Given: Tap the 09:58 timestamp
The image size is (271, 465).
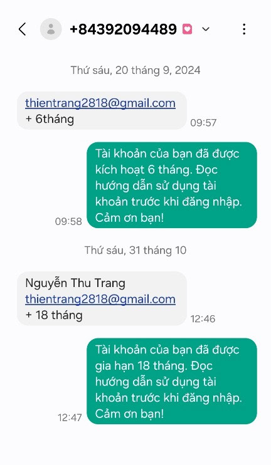Looking at the screenshot, I should tap(68, 221).
